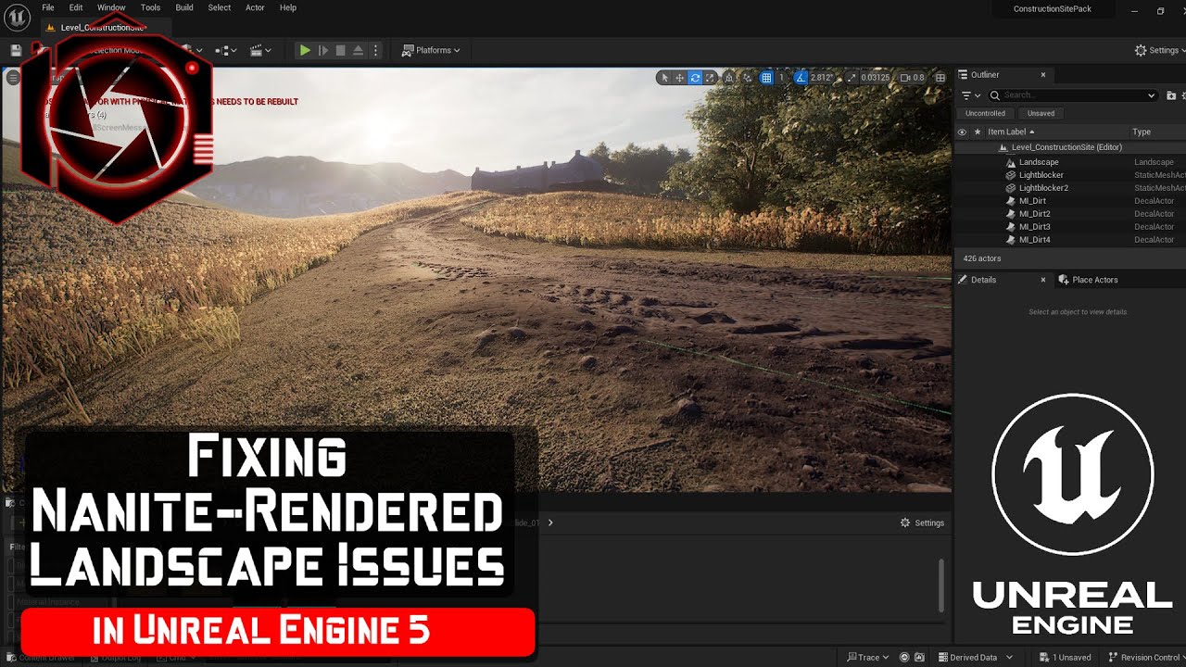Toggle scale snapping icon in viewport
The height and width of the screenshot is (667, 1186).
pos(852,78)
